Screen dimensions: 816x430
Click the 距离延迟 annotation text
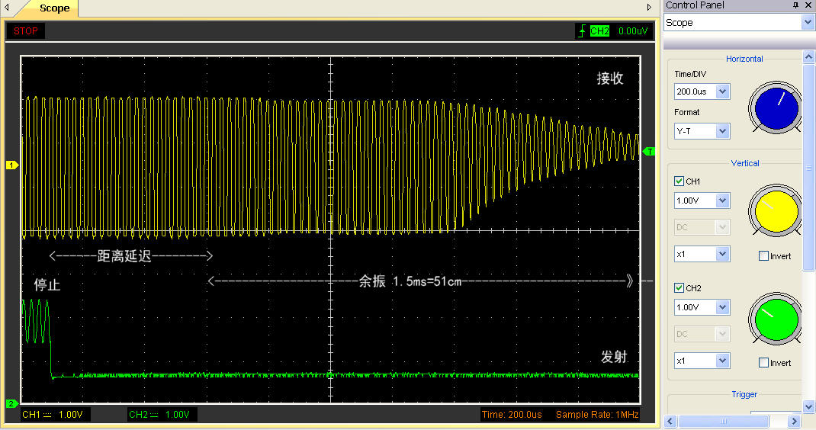[124, 255]
